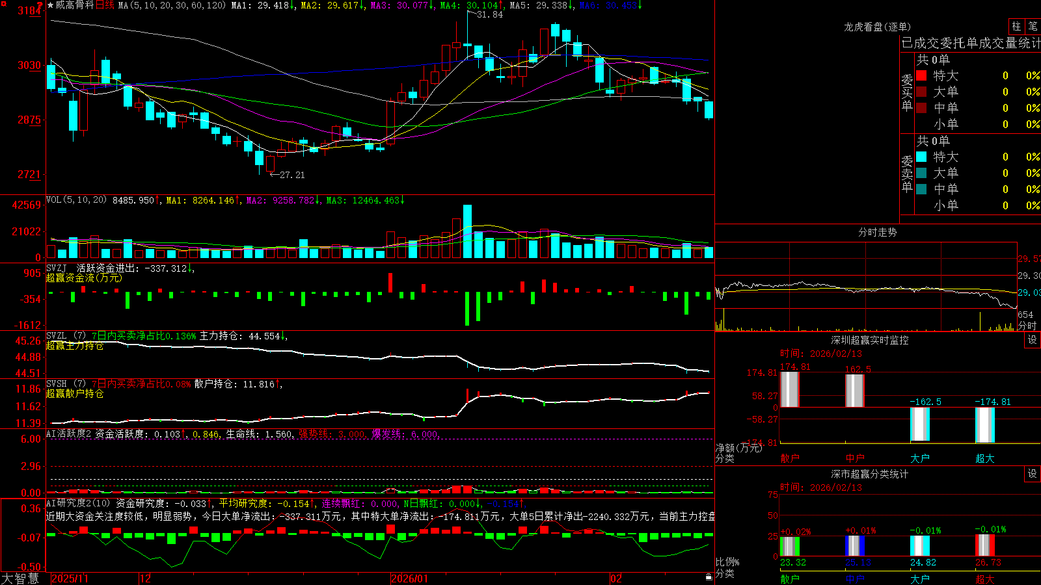
Task: Click the 小单 row under 委卖单
Action: coord(978,205)
